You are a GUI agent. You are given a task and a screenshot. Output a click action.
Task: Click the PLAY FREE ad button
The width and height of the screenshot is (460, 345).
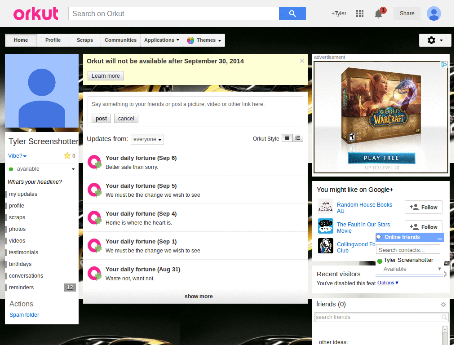click(381, 158)
